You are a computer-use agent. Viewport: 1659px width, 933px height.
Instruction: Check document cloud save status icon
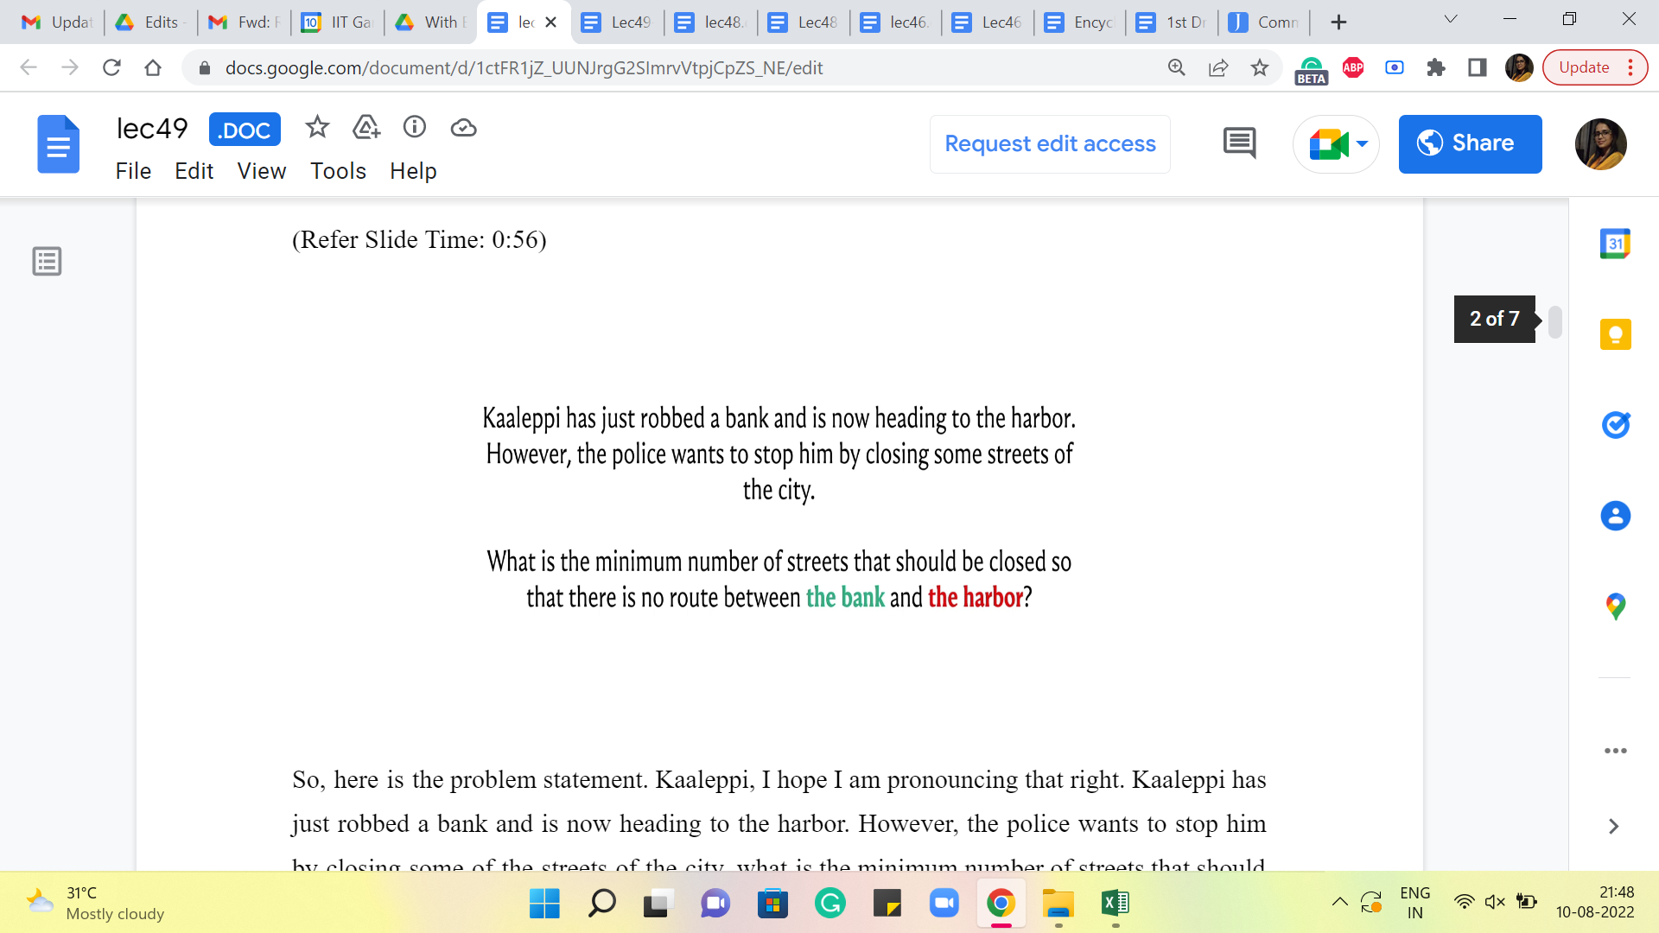coord(464,128)
